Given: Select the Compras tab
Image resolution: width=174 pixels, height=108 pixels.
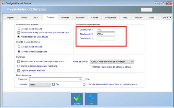Looking at the screenshot, I should tap(51, 17).
